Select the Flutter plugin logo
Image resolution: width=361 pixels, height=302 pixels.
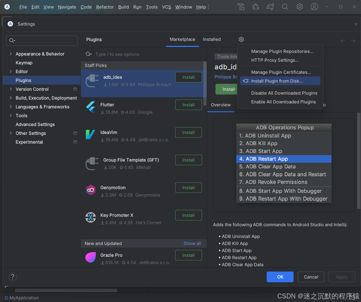coord(91,107)
